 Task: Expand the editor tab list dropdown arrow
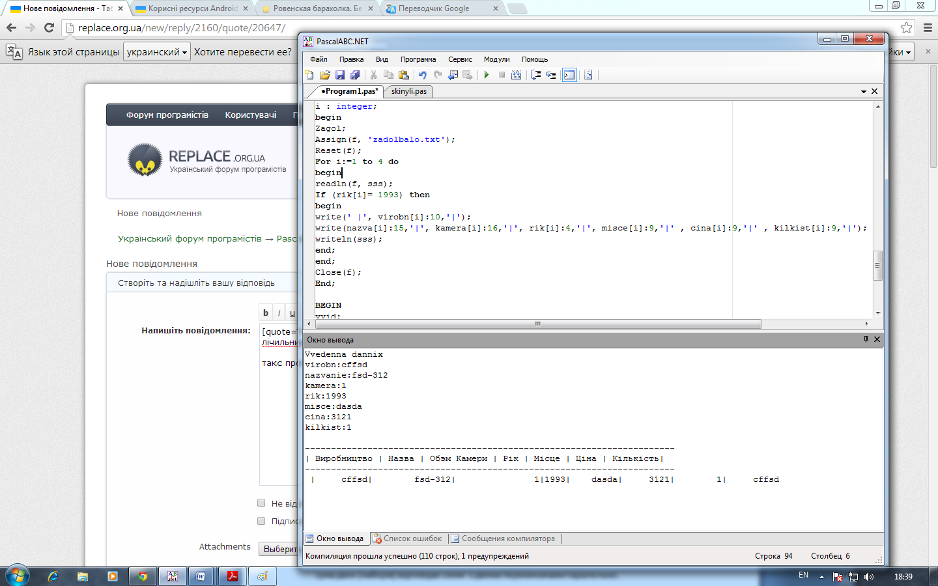pyautogui.click(x=864, y=92)
